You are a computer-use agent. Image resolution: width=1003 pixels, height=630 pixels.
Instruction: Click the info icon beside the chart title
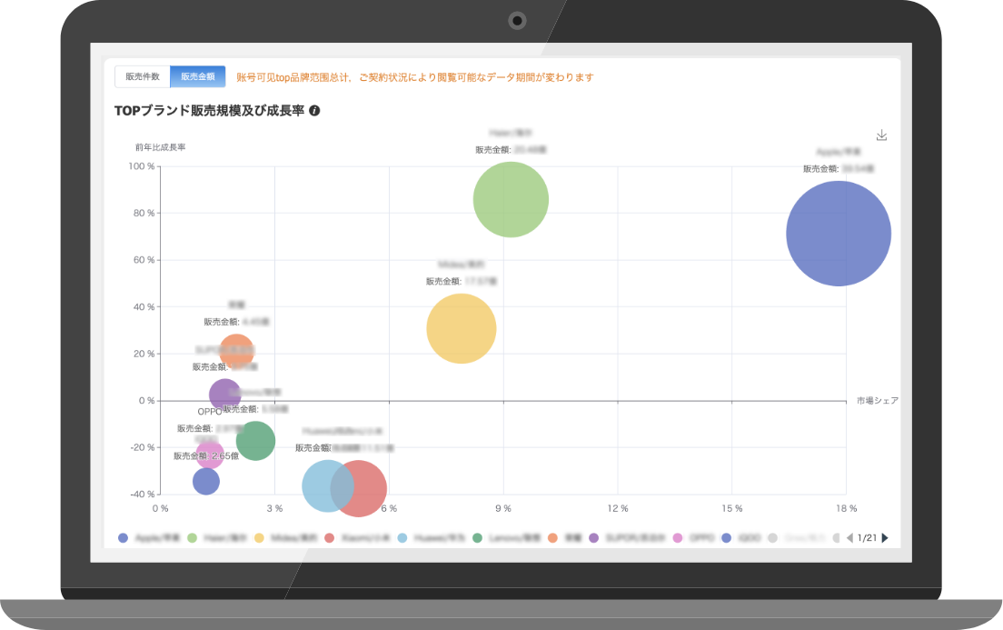coord(314,111)
